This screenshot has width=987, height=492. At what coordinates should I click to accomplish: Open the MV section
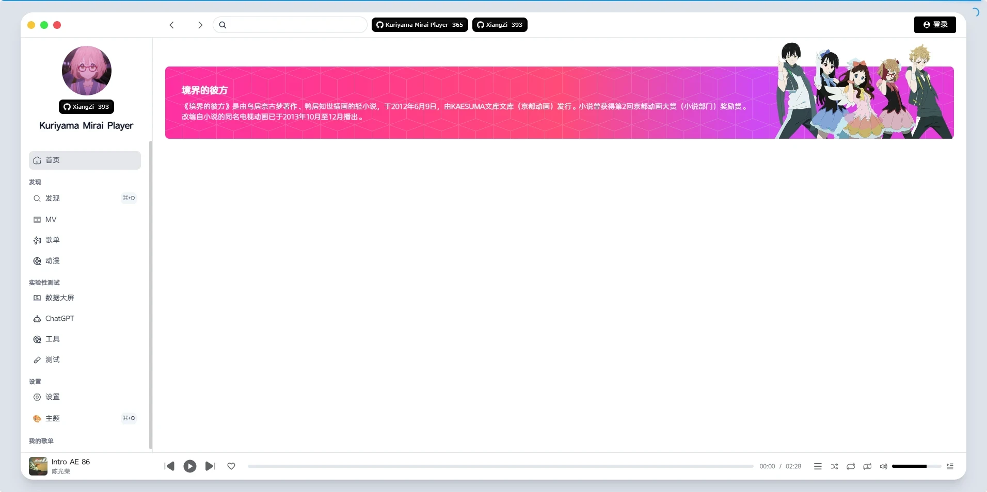[85, 220]
